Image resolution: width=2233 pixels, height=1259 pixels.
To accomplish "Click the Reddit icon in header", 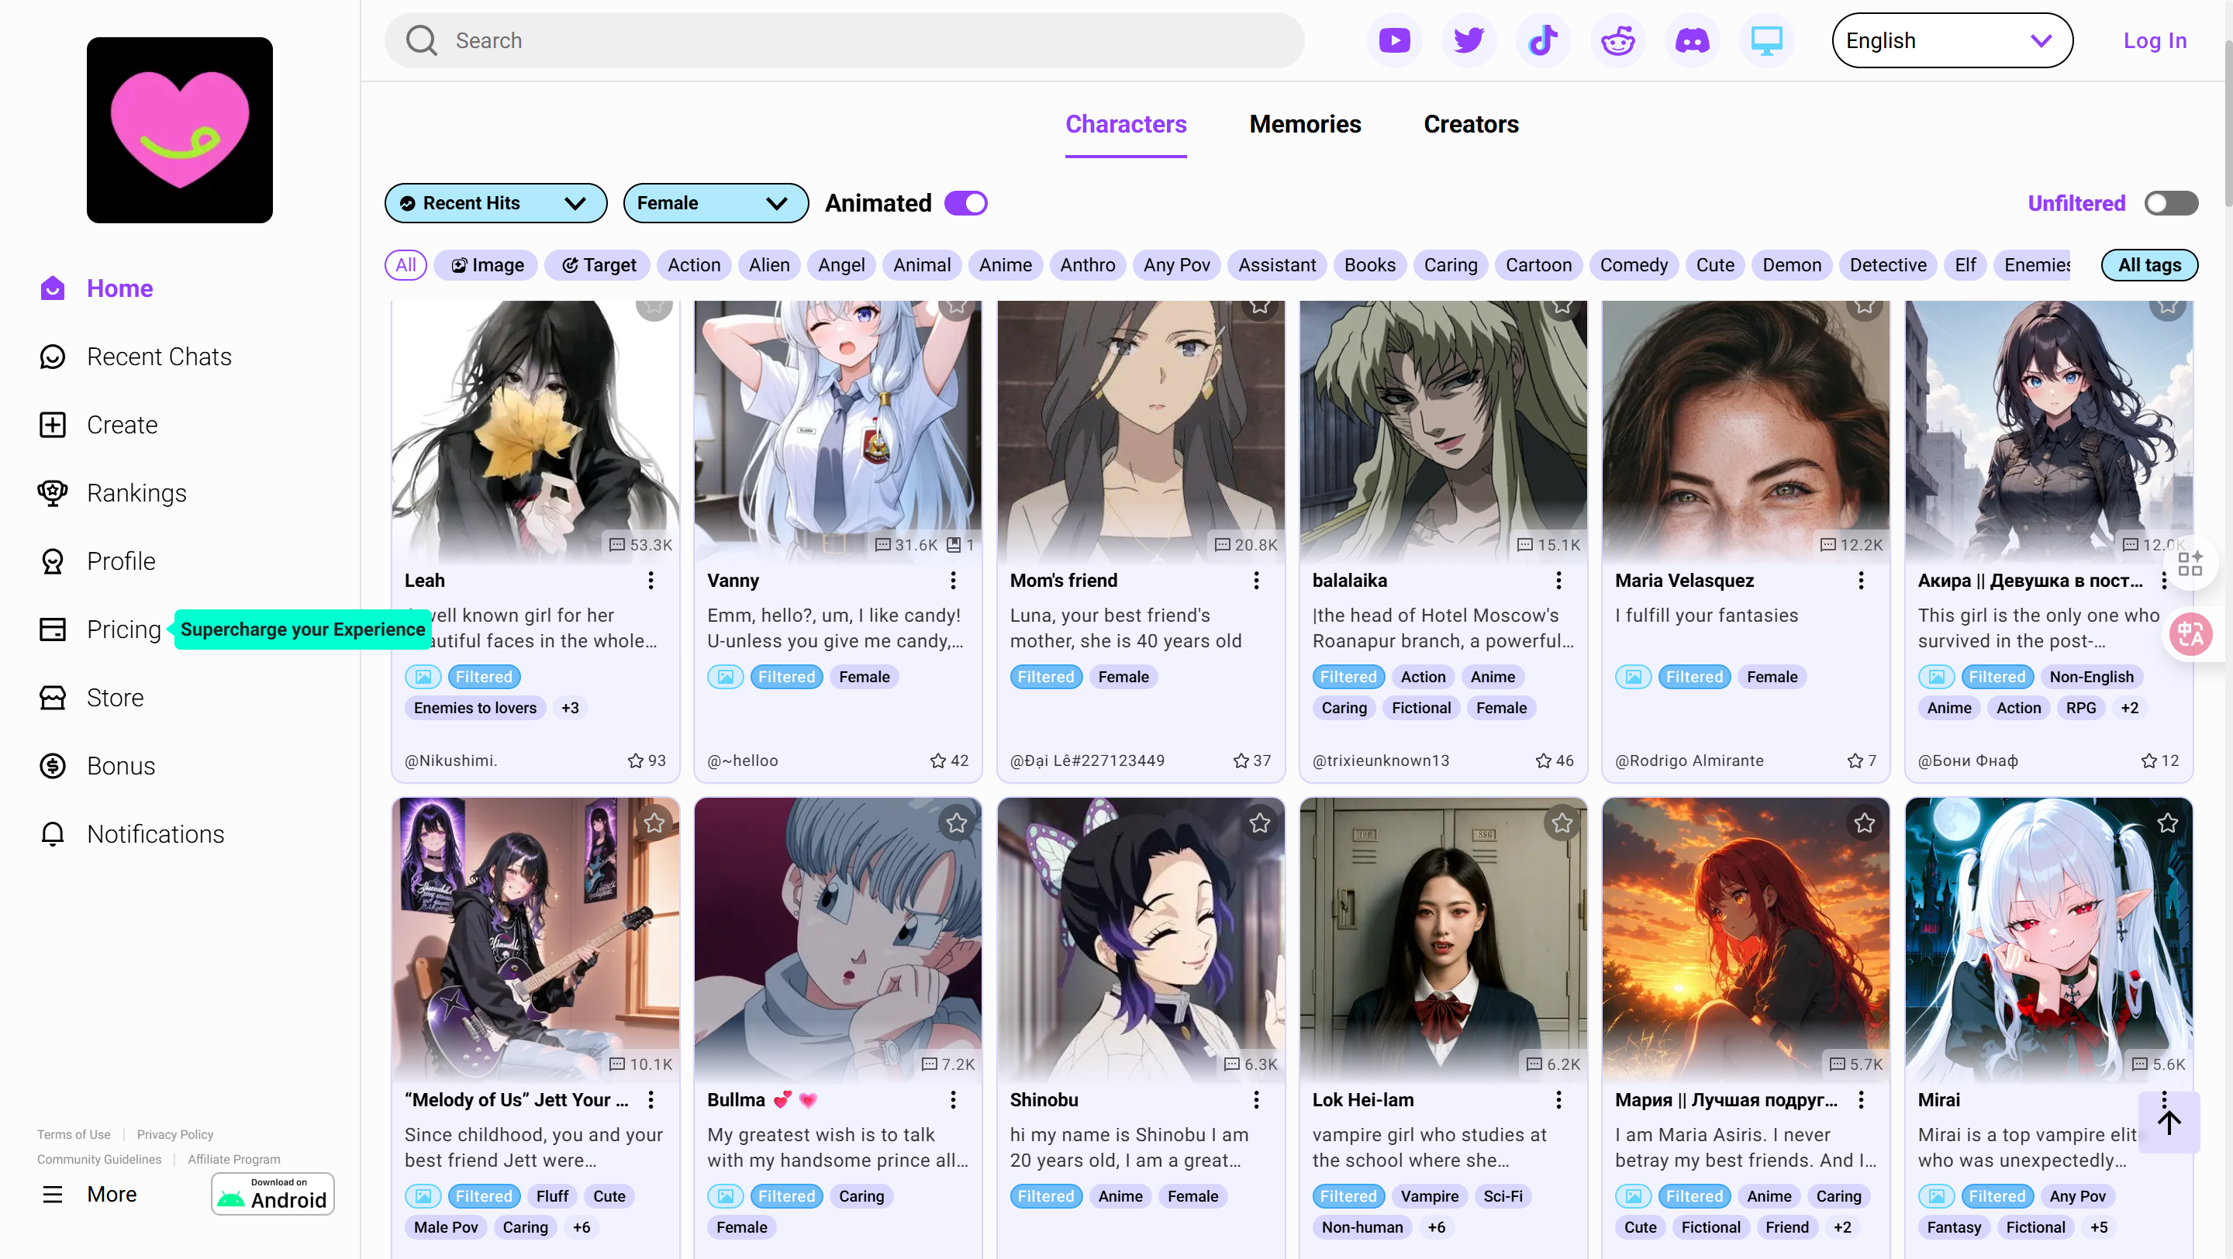I will [x=1617, y=41].
